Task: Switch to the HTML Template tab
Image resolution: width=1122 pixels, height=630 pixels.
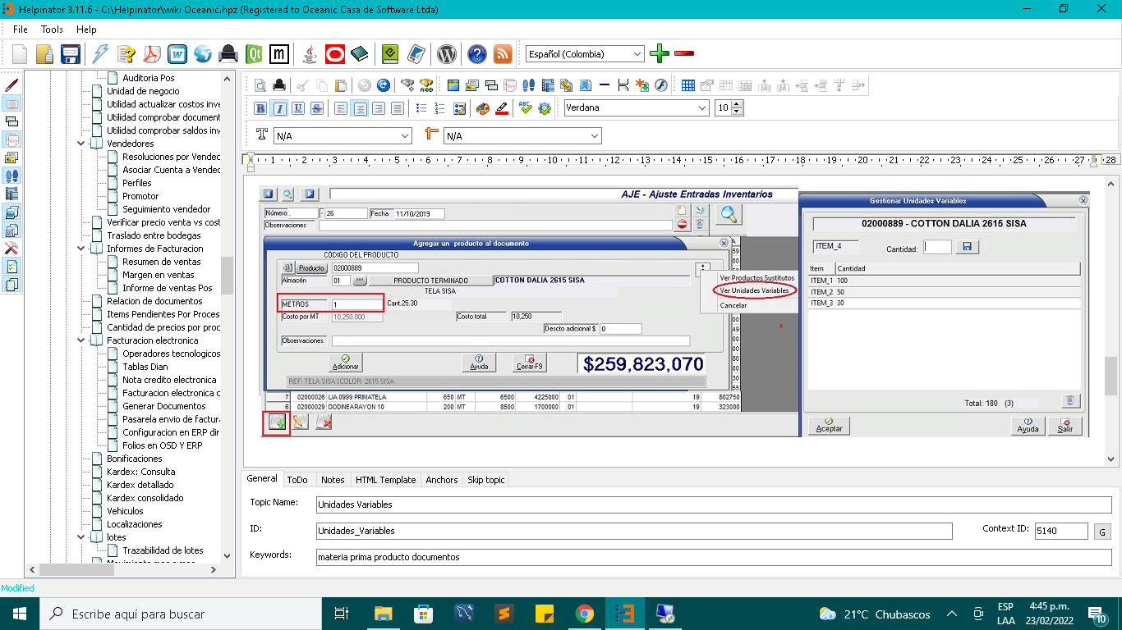Action: click(x=385, y=480)
